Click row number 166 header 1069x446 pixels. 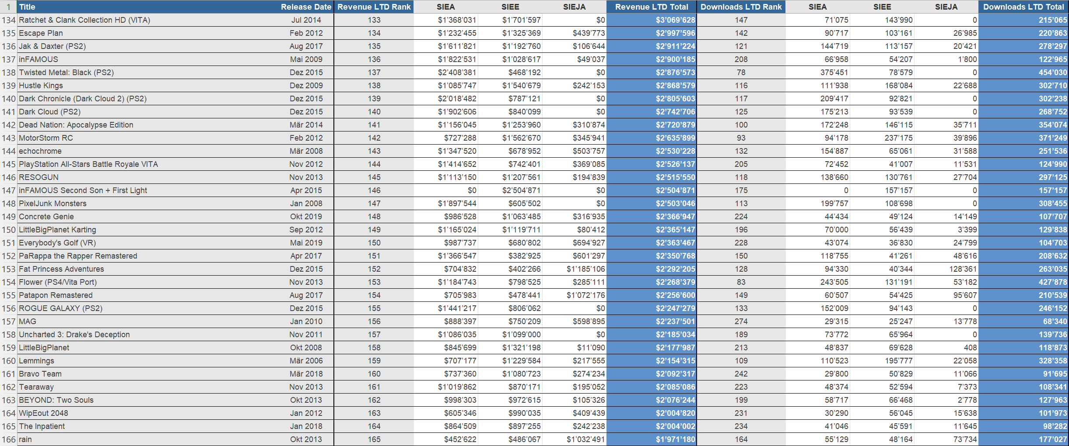[x=8, y=439]
